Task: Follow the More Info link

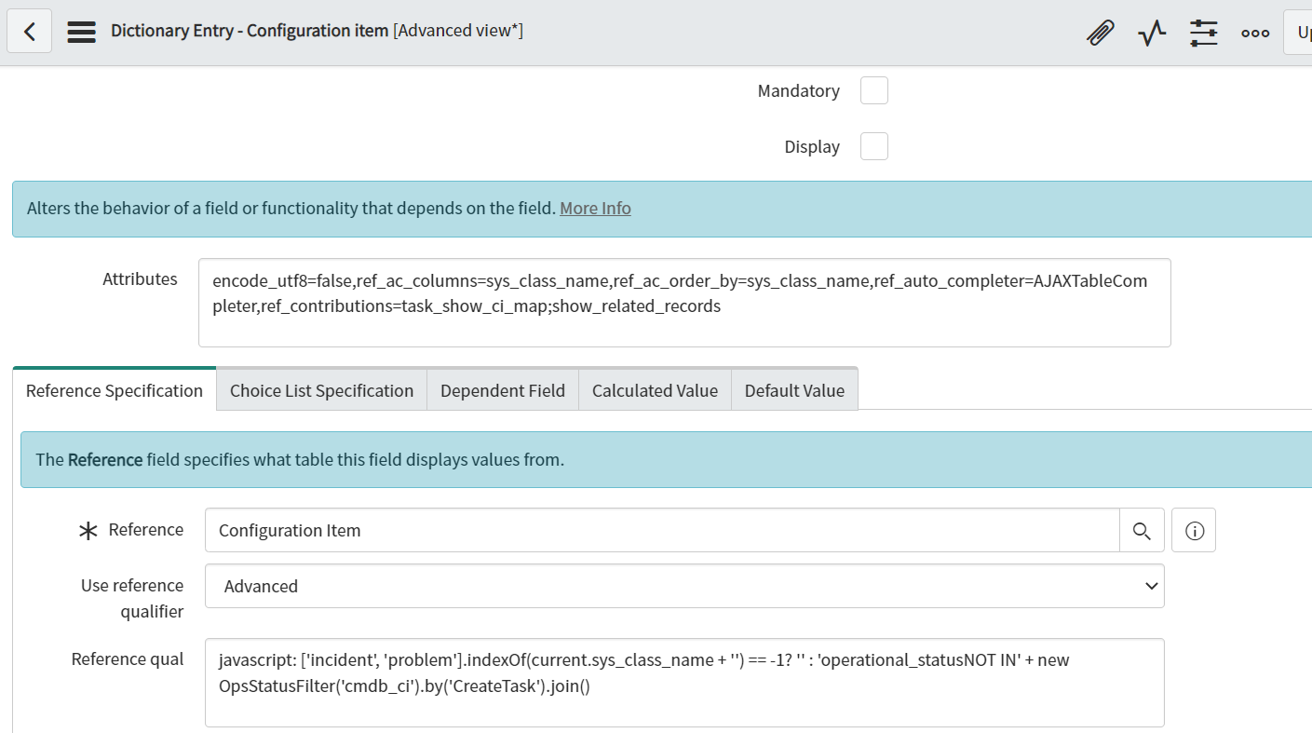Action: (595, 208)
